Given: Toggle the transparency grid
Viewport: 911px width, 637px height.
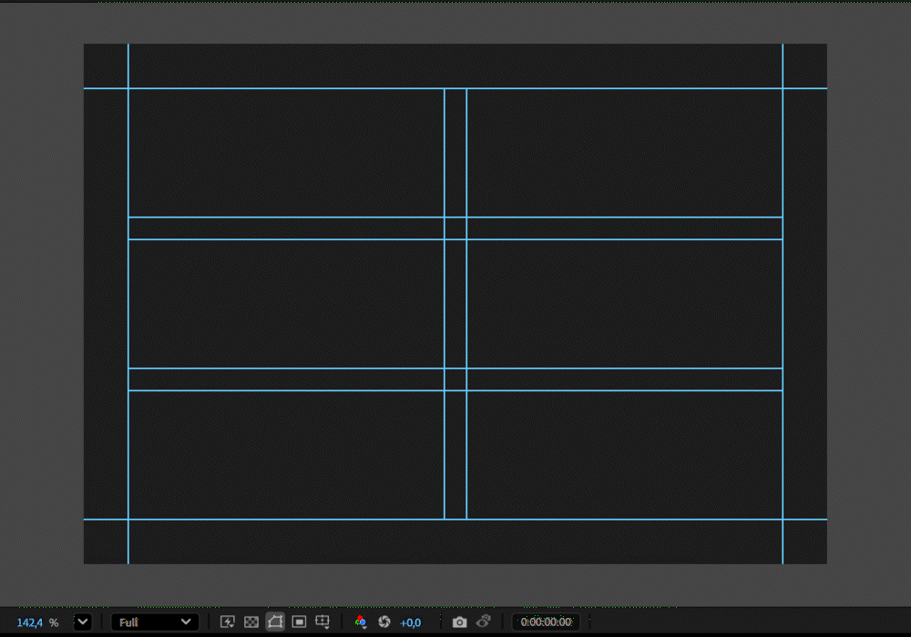Looking at the screenshot, I should click(251, 622).
